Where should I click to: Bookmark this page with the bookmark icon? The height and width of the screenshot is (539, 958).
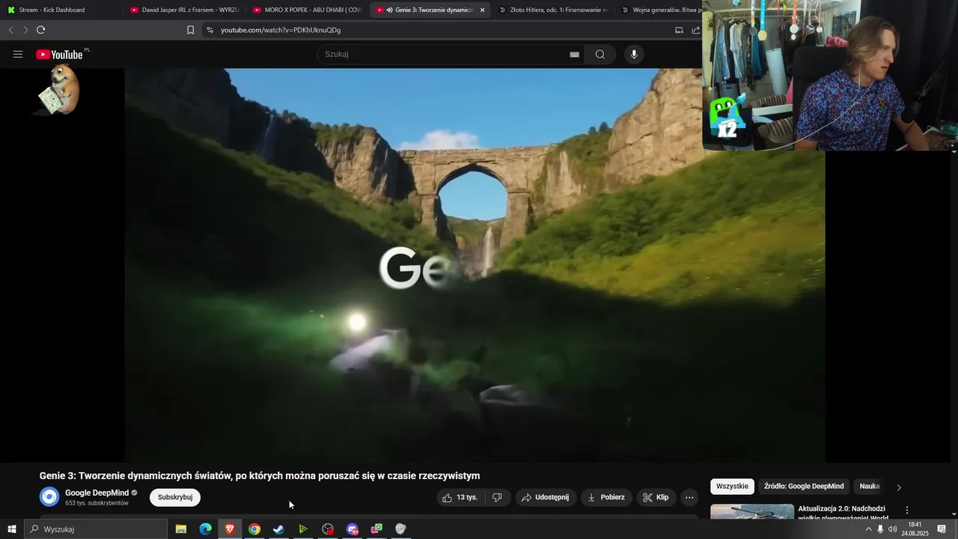coord(190,30)
